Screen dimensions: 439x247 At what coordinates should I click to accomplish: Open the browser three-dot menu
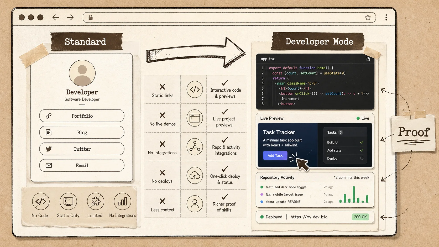coord(386,17)
